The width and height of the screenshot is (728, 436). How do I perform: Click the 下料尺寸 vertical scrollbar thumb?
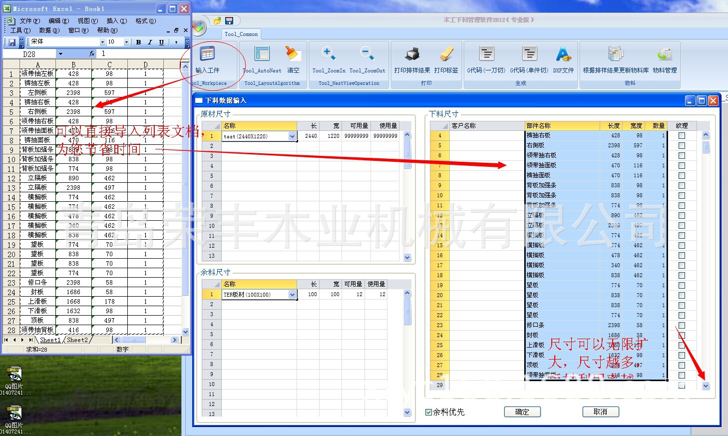pos(706,147)
